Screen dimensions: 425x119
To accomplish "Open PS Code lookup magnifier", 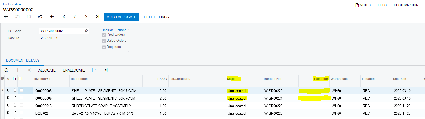I will point(86,31).
